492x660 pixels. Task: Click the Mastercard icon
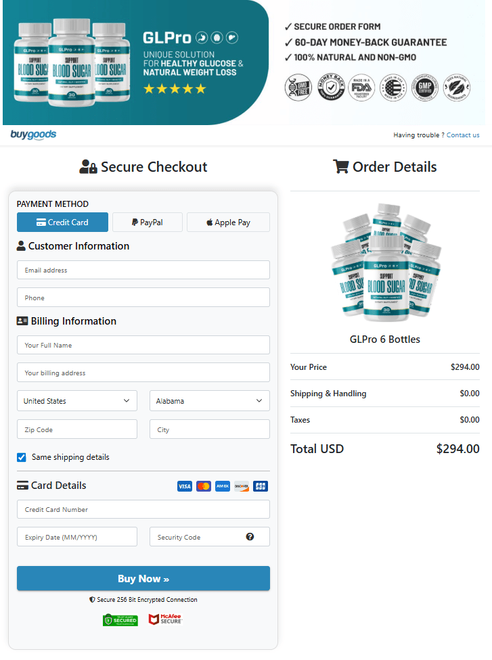[x=203, y=486]
